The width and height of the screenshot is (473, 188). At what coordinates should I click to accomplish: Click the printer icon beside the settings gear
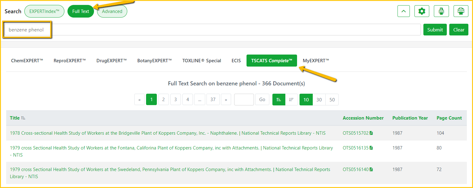[x=441, y=11]
